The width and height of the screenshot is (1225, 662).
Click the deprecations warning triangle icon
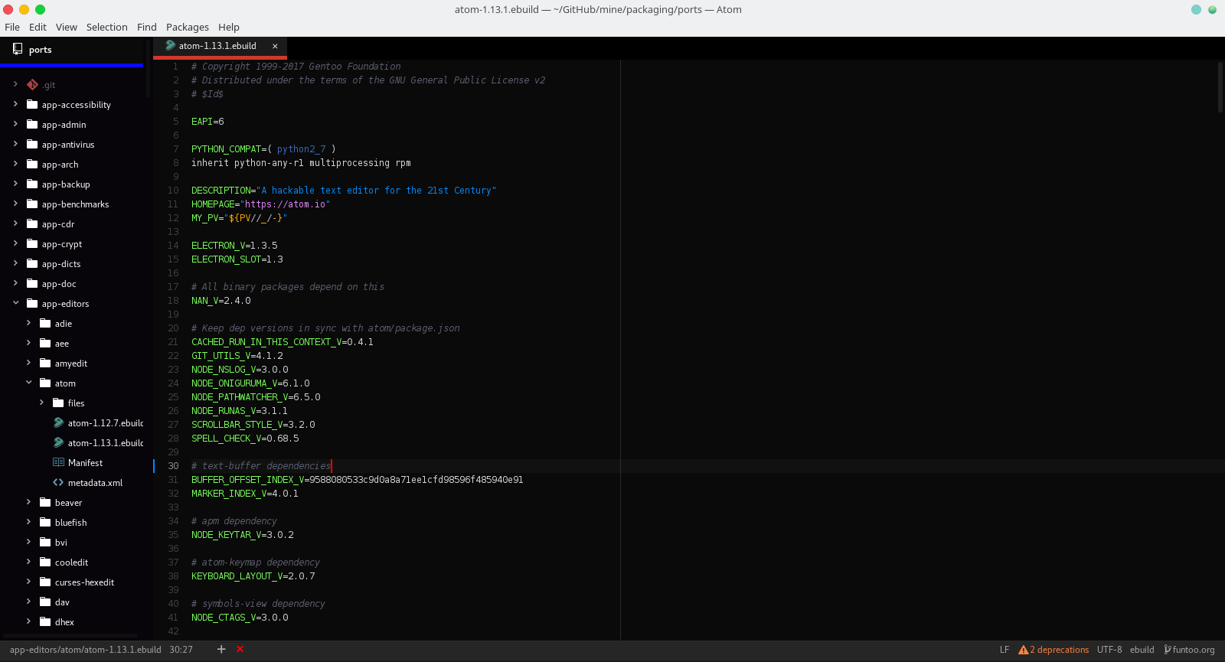[x=1023, y=650]
